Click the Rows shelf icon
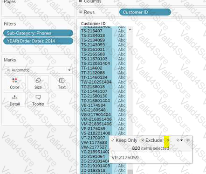This screenshot has width=206, height=174. pos(80,12)
